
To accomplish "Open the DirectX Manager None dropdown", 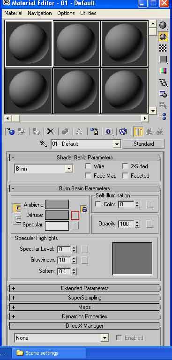I will pyautogui.click(x=61, y=338).
